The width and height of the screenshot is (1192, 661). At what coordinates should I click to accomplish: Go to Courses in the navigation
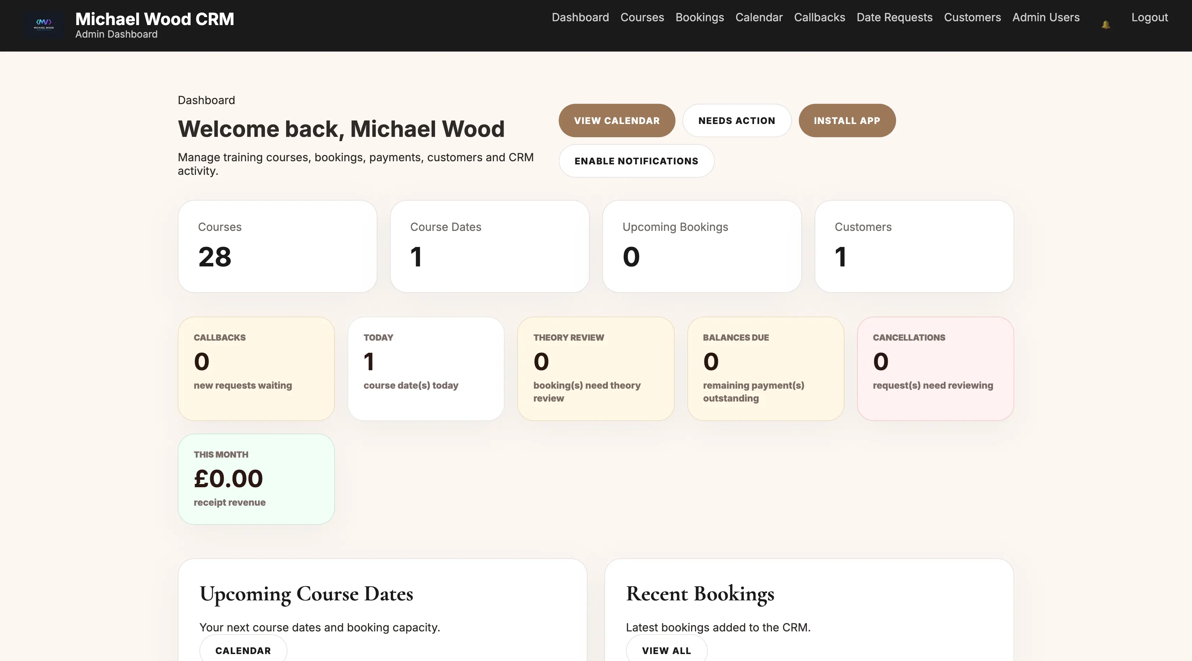[642, 17]
